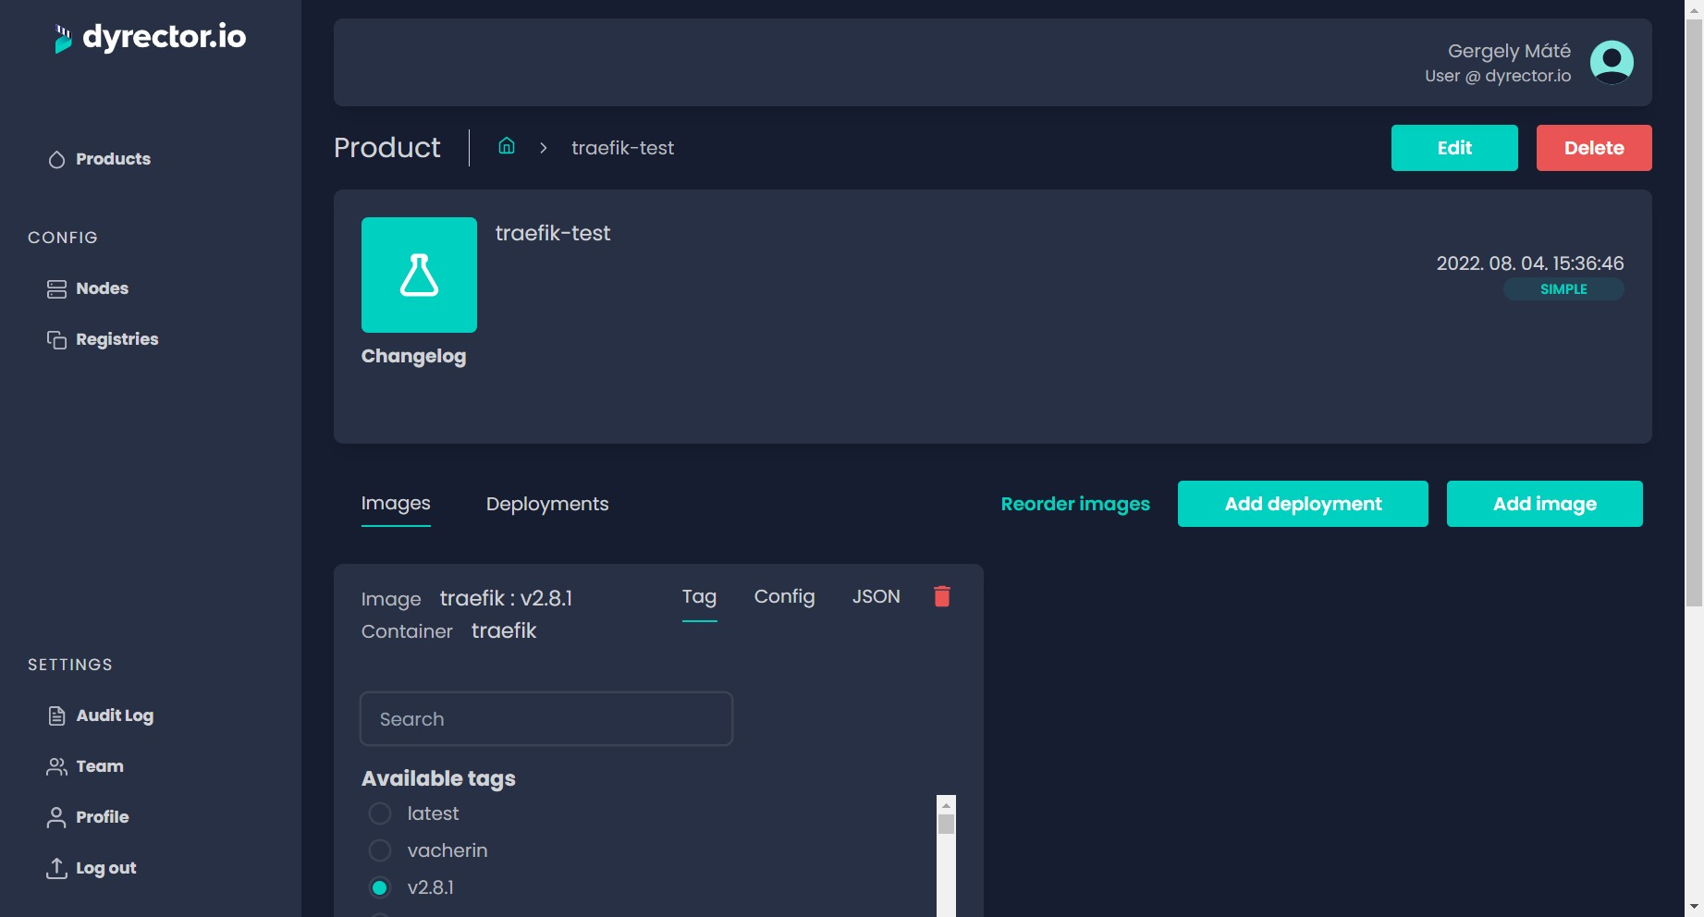This screenshot has height=917, width=1704.
Task: Click the Edit product button
Action: click(1454, 148)
